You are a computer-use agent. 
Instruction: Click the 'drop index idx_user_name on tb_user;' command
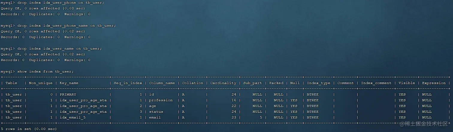tap(51, 48)
